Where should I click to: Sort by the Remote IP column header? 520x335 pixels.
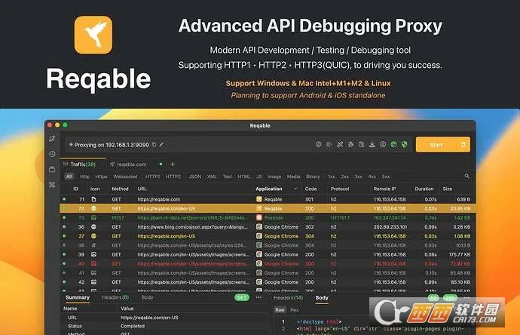(x=384, y=189)
